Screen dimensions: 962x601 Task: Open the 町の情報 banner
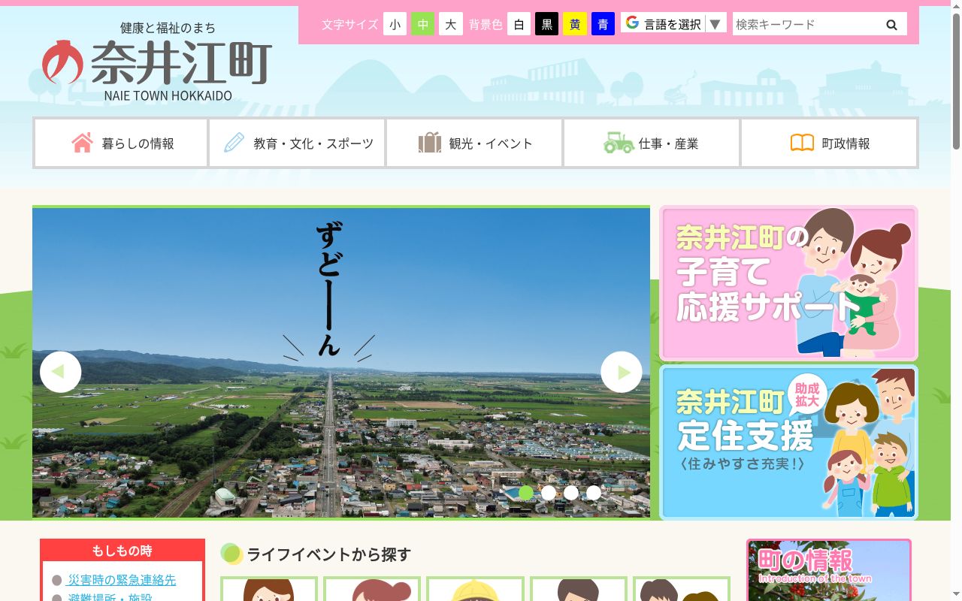(x=829, y=570)
